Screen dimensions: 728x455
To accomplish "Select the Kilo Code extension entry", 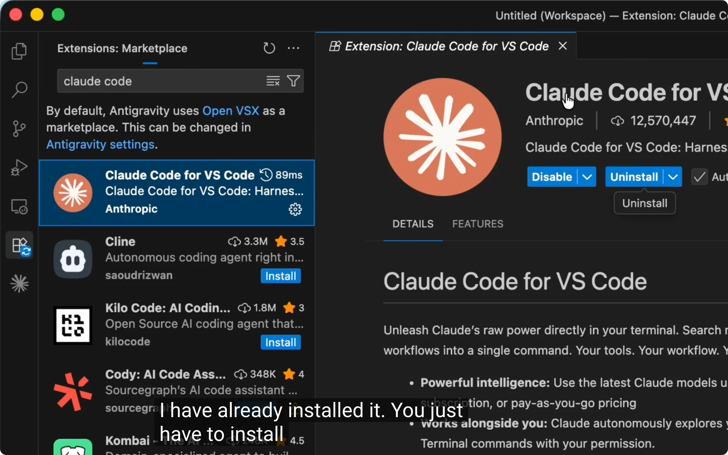I will coord(177,325).
